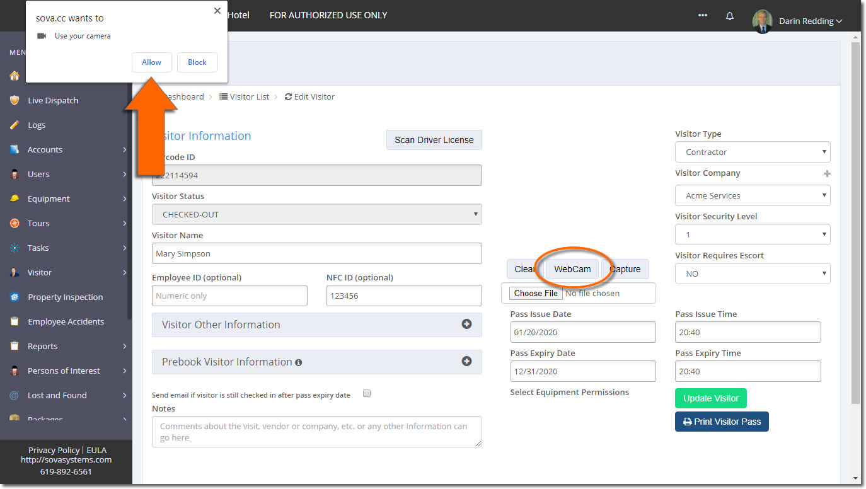The width and height of the screenshot is (866, 489).
Task: Open the Visitor Status dropdown
Action: tap(317, 214)
